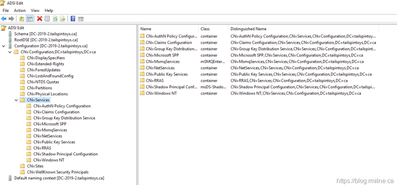
Task: Click the green Refresh toolbar icon
Action: point(55,19)
